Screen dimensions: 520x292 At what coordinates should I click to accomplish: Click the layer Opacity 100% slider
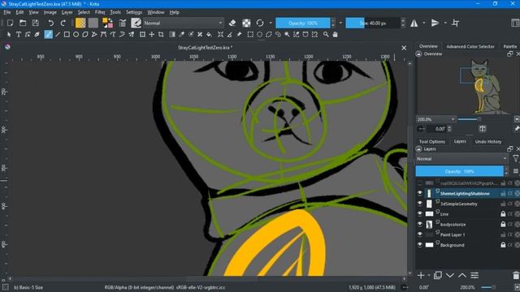point(459,171)
